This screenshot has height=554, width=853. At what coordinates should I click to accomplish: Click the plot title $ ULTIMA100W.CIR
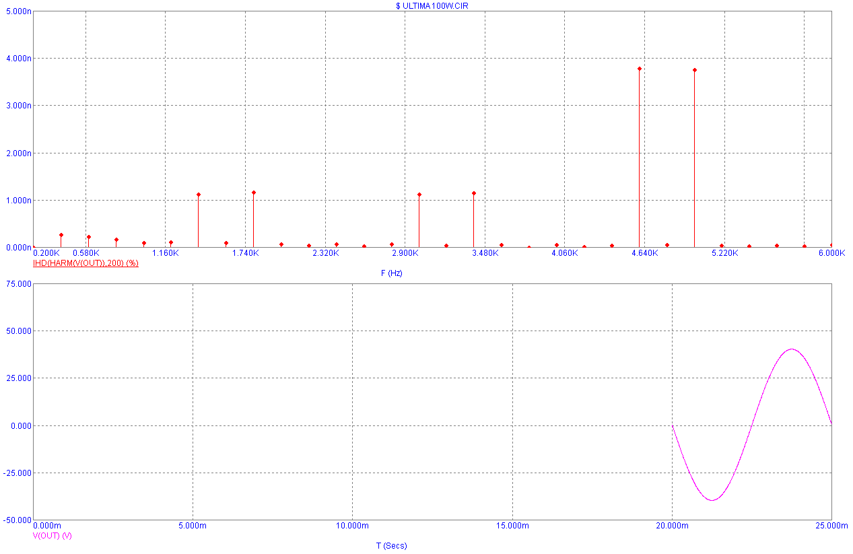(432, 5)
